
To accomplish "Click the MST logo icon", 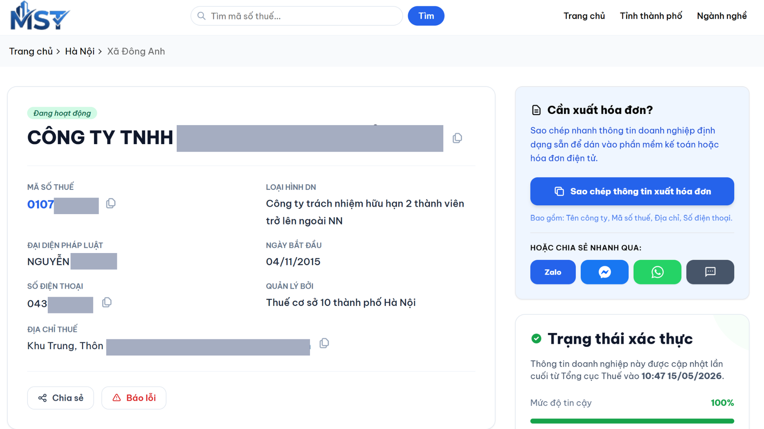I will pyautogui.click(x=40, y=16).
